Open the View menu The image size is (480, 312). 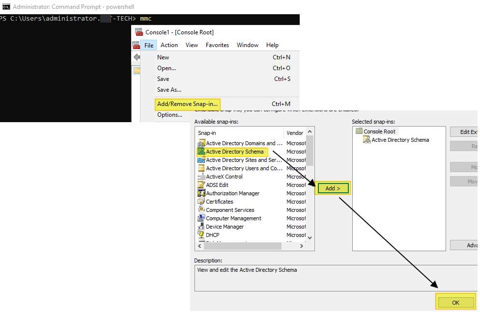click(192, 45)
